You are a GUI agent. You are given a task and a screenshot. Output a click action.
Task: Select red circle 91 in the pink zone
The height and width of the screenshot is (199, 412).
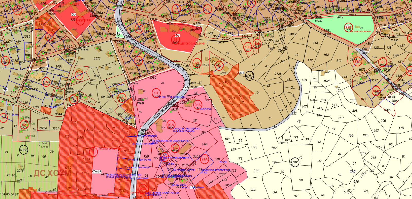point(156,93)
